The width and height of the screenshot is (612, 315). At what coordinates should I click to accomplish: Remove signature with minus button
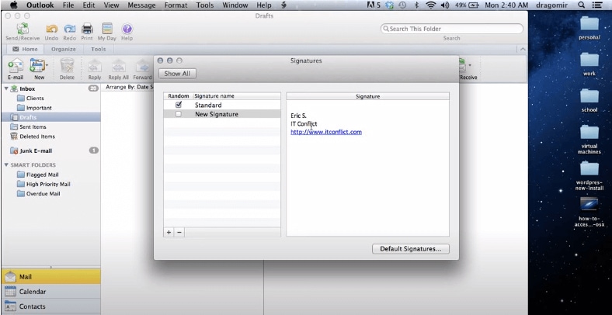click(179, 232)
